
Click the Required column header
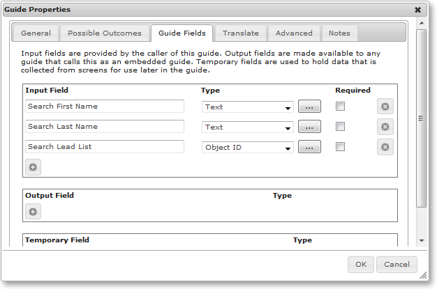tap(353, 90)
